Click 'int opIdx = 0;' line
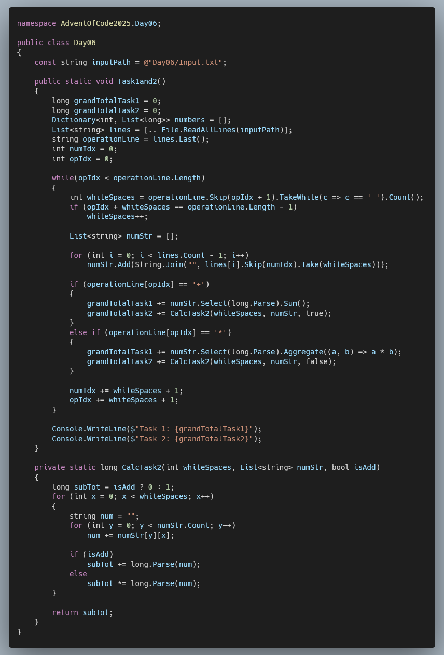The image size is (444, 655). 82,158
